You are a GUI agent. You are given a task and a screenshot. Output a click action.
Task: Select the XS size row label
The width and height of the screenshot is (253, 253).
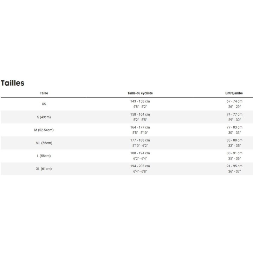(44, 104)
